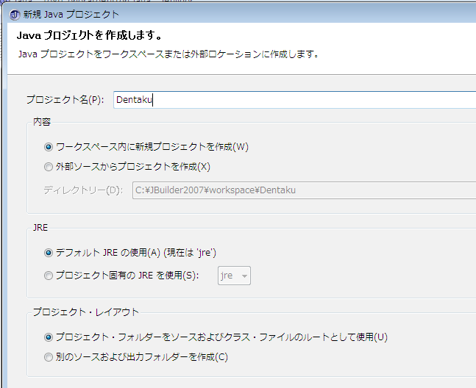Click the 新規 Java プロジェクト title bar text
The image size is (476, 388).
(71, 15)
